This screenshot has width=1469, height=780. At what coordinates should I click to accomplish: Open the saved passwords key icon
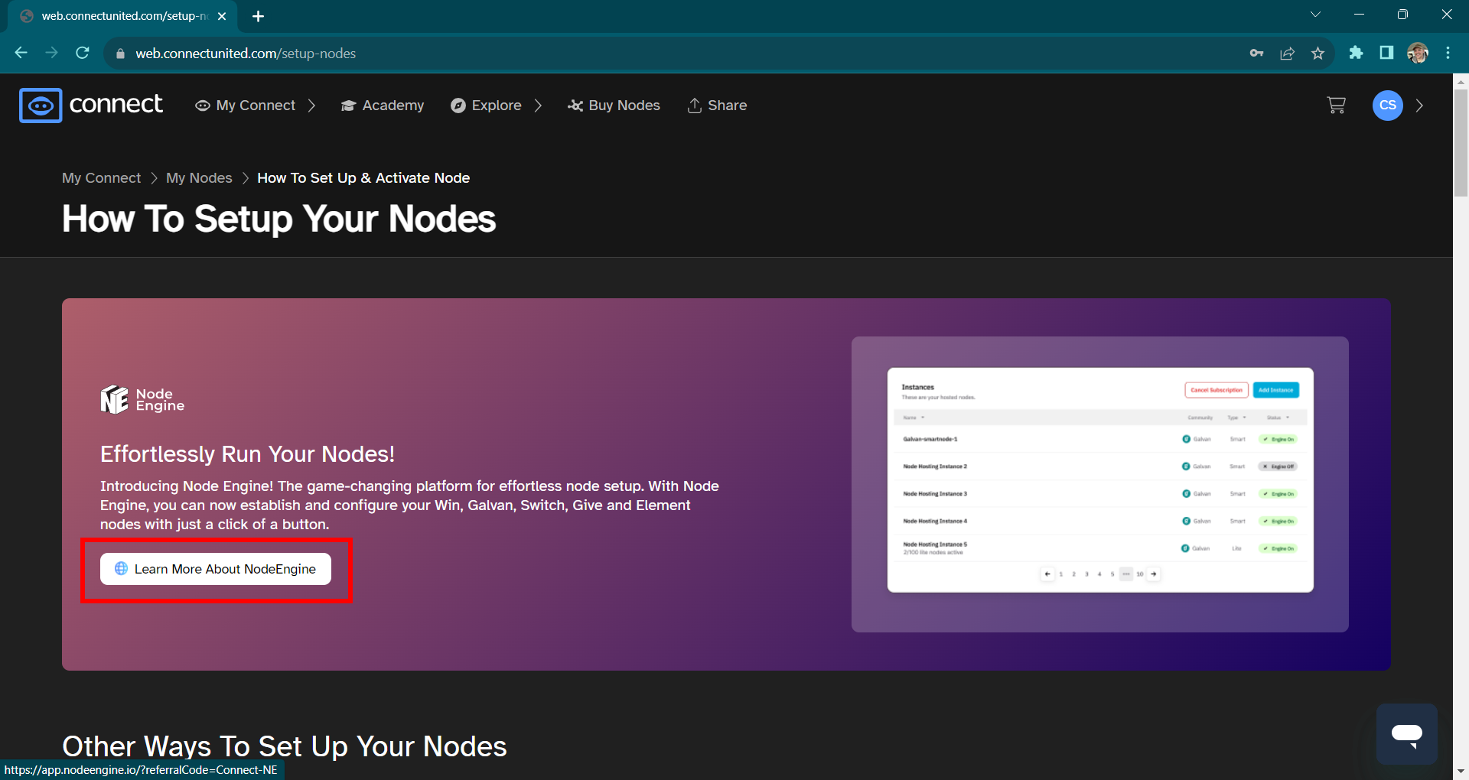point(1256,53)
